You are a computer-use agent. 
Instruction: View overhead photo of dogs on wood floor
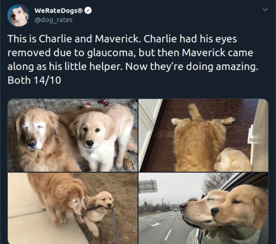(x=203, y=135)
